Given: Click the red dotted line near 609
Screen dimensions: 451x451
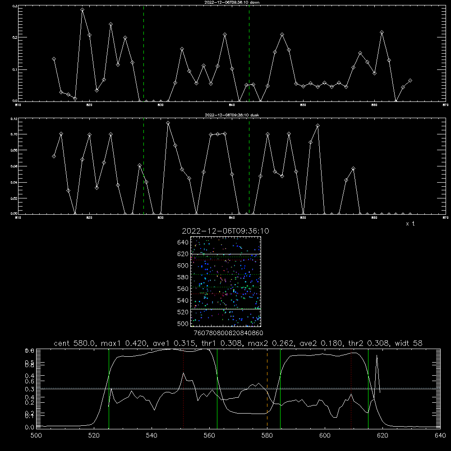Looking at the screenshot, I should tap(351, 388).
